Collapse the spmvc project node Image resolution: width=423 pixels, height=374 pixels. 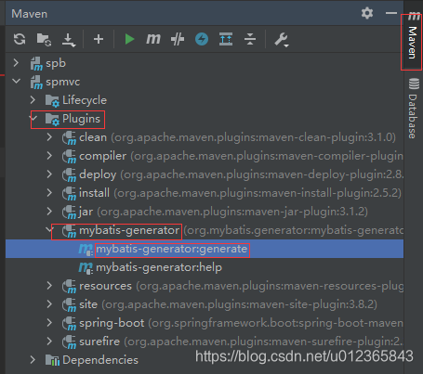click(x=16, y=82)
